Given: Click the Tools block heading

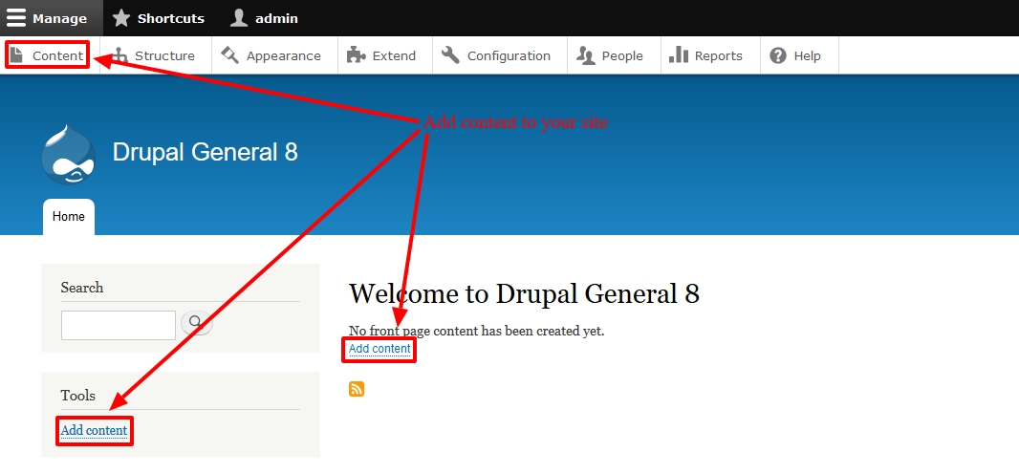Looking at the screenshot, I should [78, 396].
